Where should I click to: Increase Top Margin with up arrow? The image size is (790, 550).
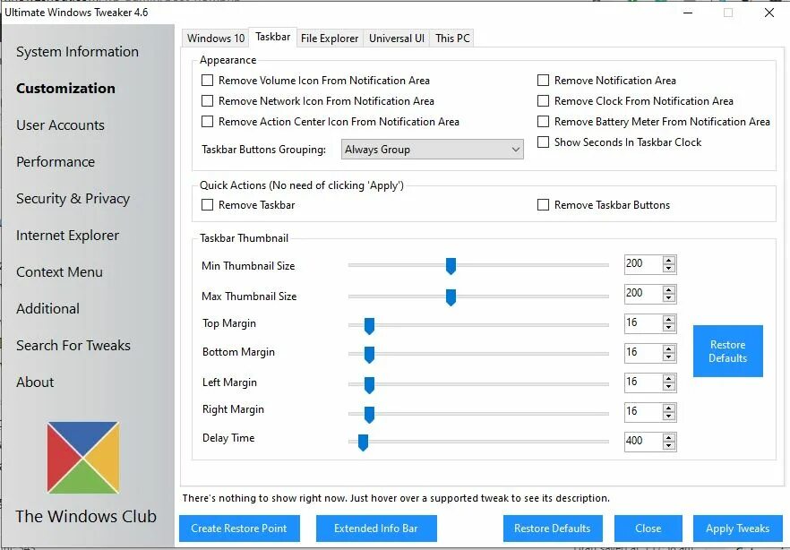point(668,319)
